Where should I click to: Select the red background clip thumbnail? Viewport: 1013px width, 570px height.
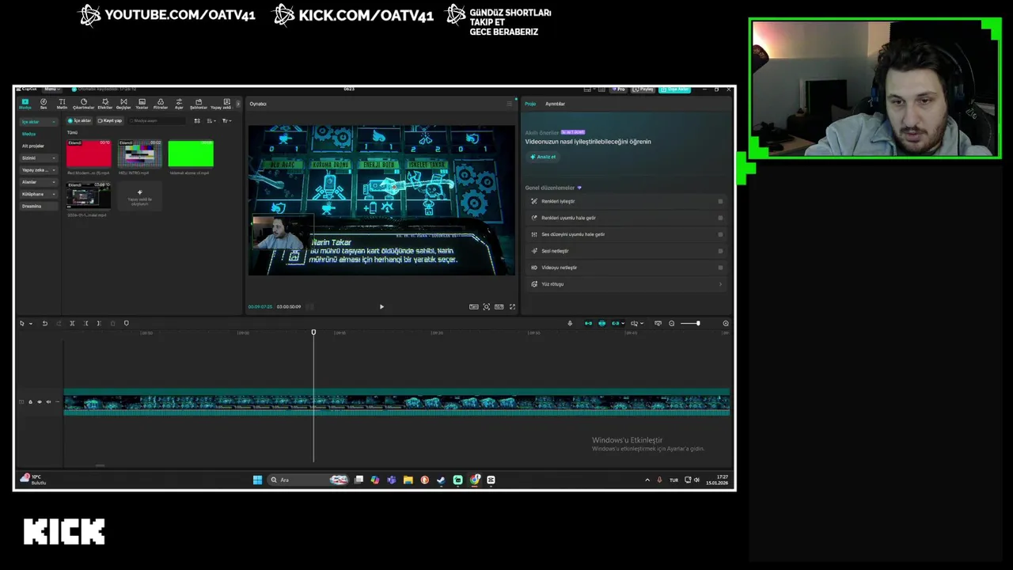coord(89,154)
